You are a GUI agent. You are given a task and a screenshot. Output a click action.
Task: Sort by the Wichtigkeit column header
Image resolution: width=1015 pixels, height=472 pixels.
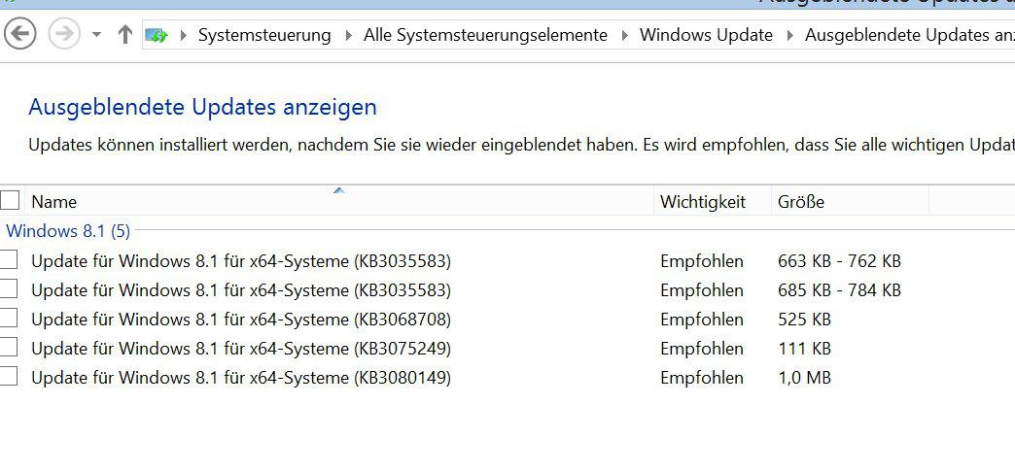[x=702, y=202]
